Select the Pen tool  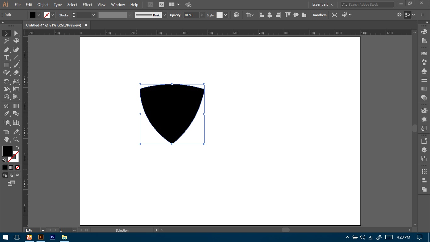[x=6, y=50]
